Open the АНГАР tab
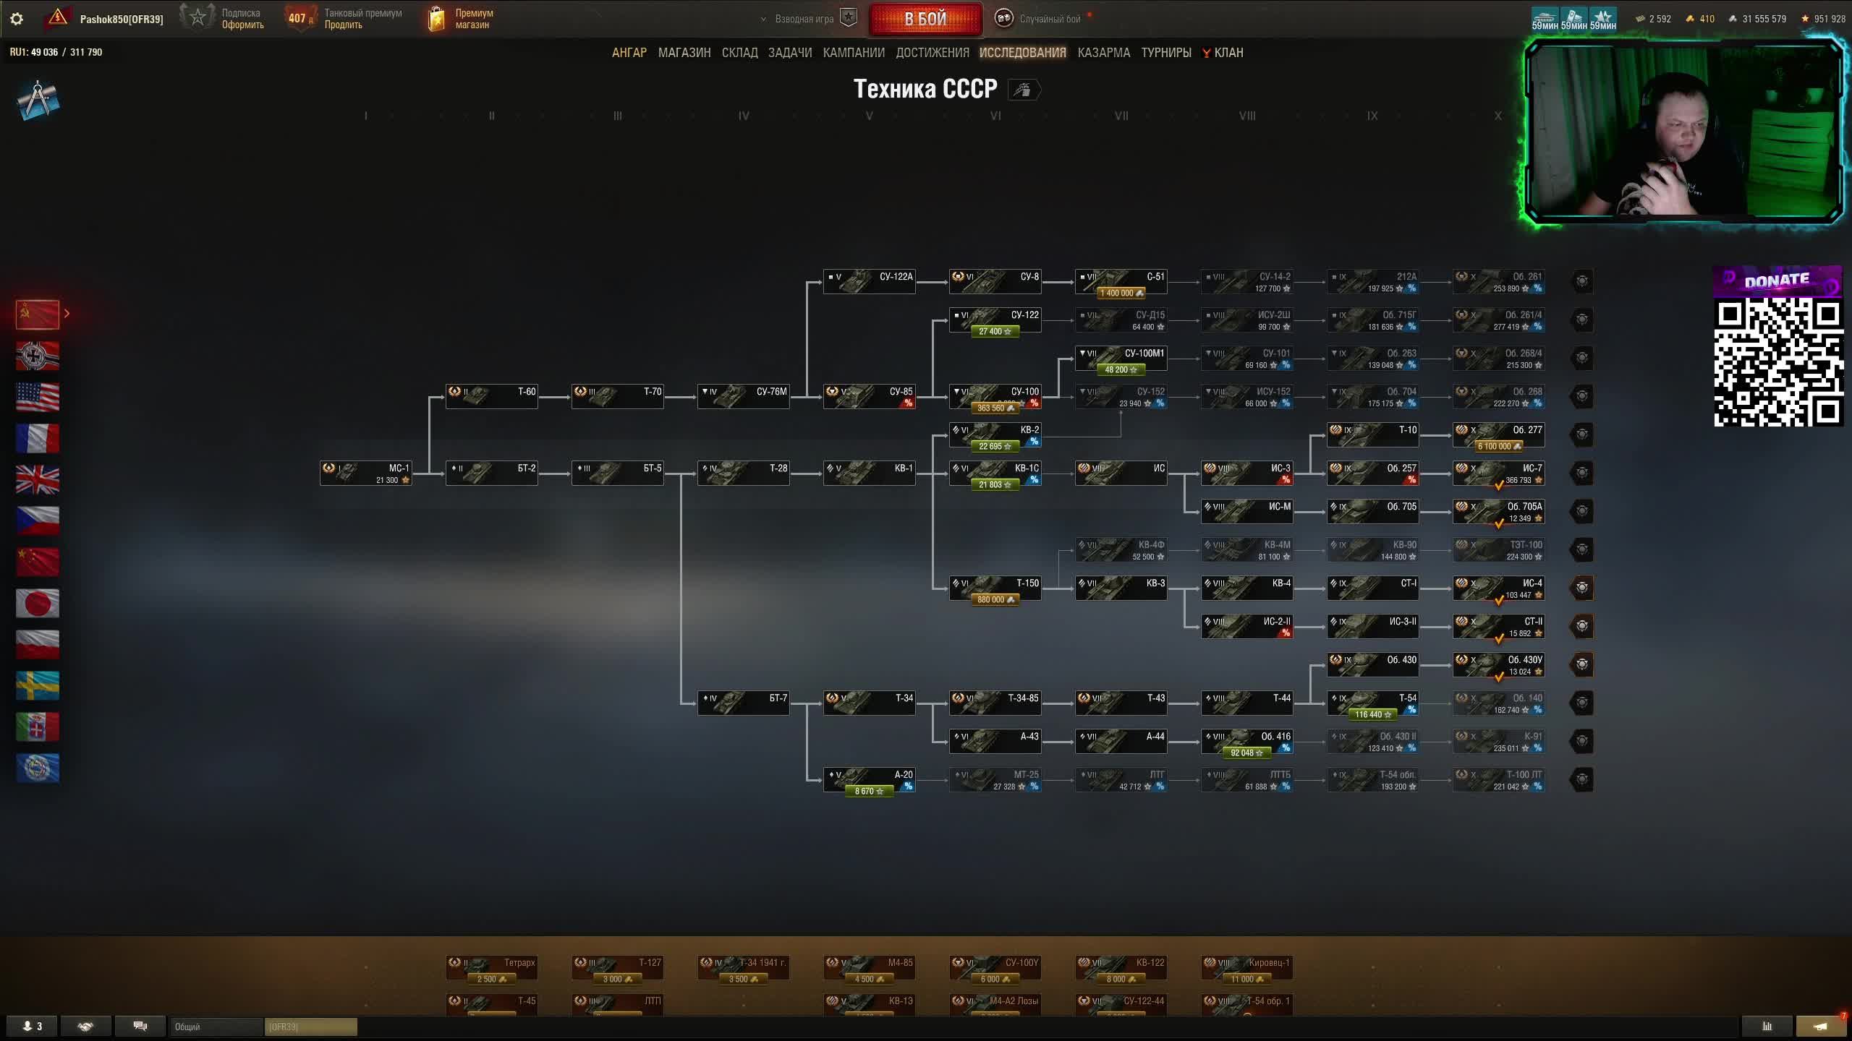 click(x=629, y=53)
